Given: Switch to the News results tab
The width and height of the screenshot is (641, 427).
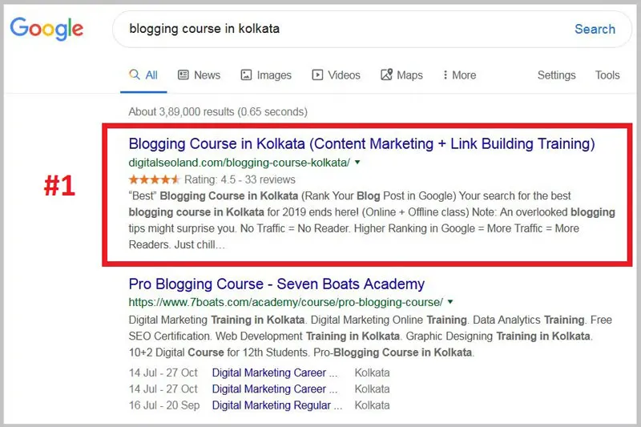Looking at the screenshot, I should point(207,75).
